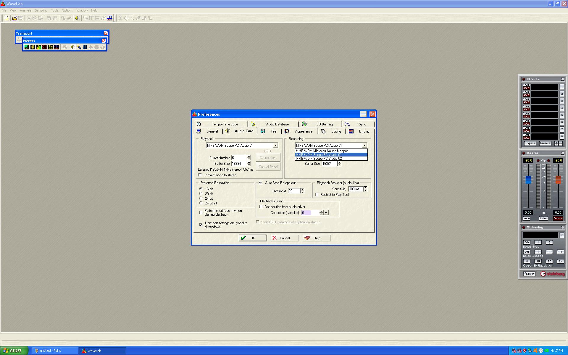Click the Help button in Preferences
568x355 pixels.
click(x=317, y=238)
